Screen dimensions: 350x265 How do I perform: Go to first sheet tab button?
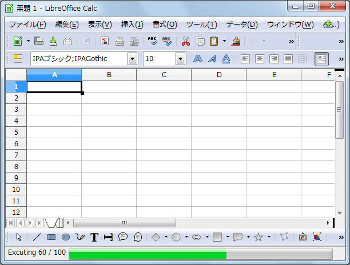pos(11,223)
